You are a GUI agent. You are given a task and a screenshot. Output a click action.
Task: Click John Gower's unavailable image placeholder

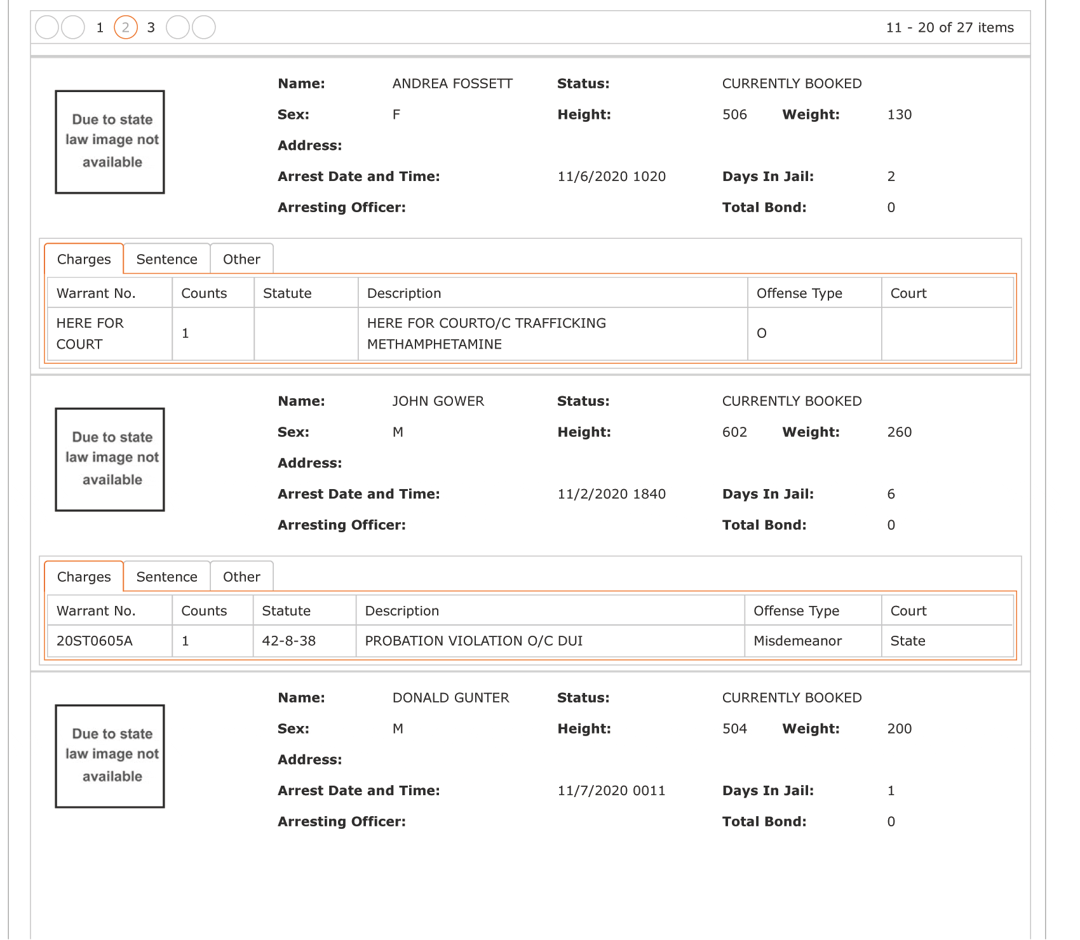(x=110, y=459)
